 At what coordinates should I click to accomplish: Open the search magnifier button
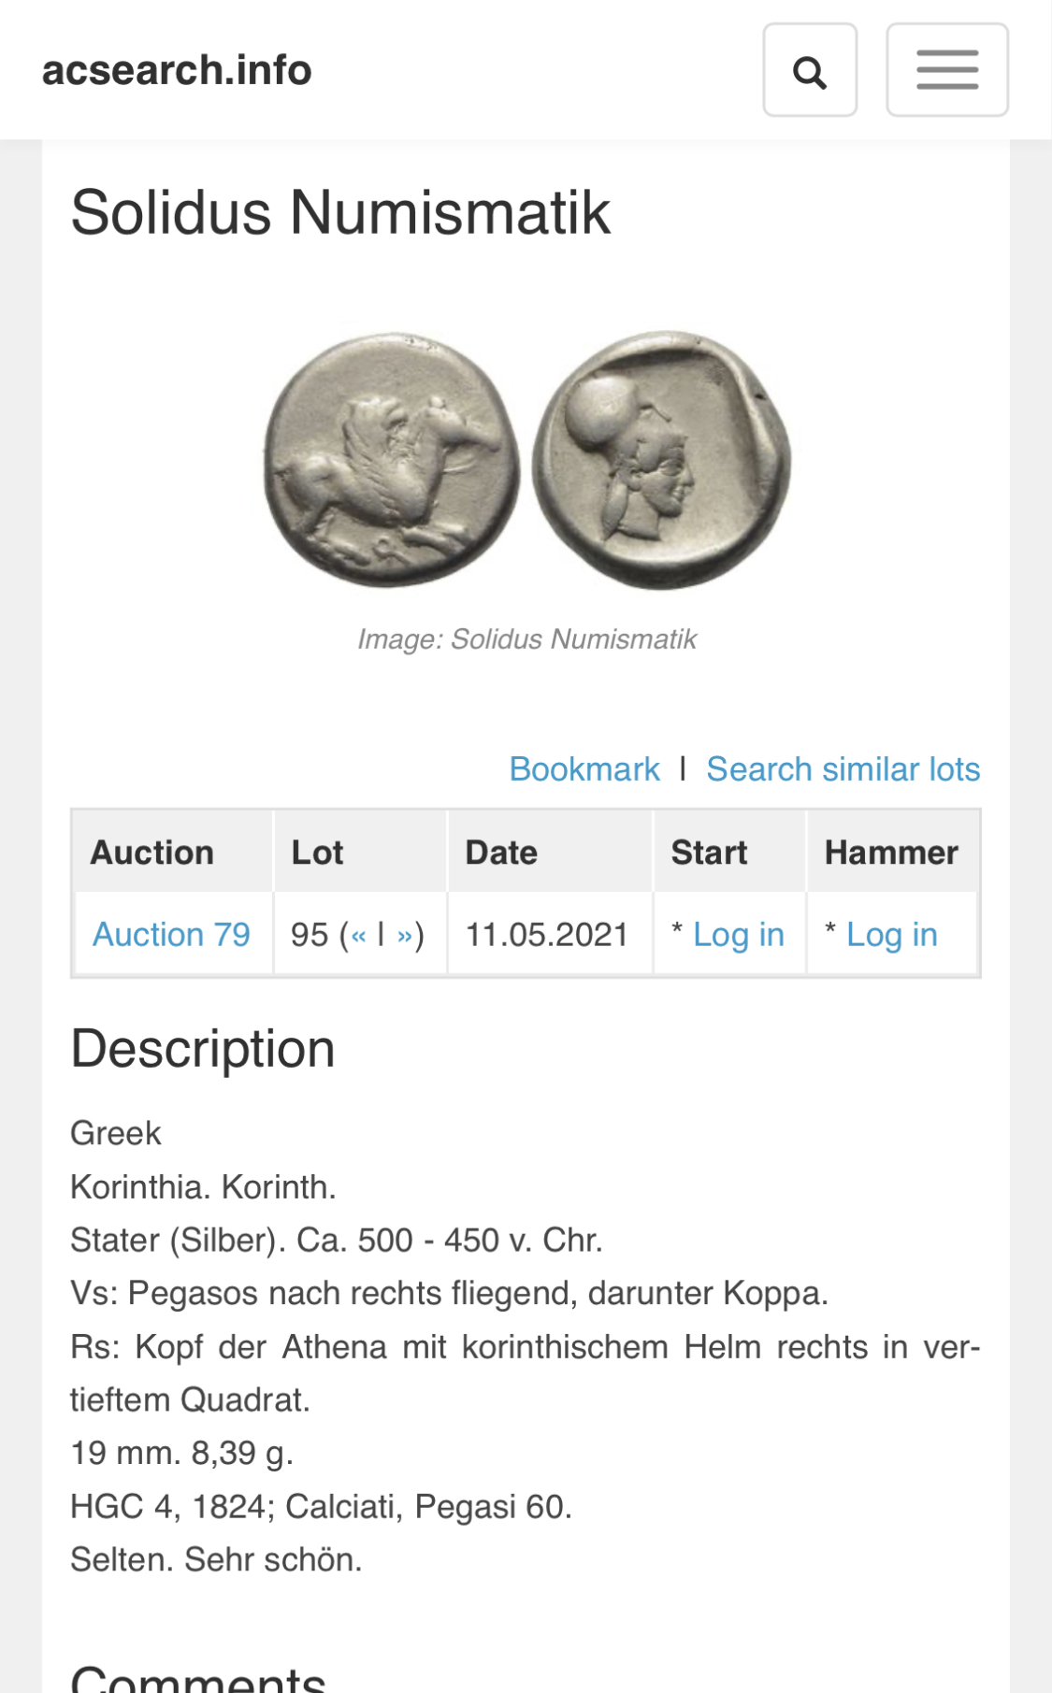click(809, 71)
